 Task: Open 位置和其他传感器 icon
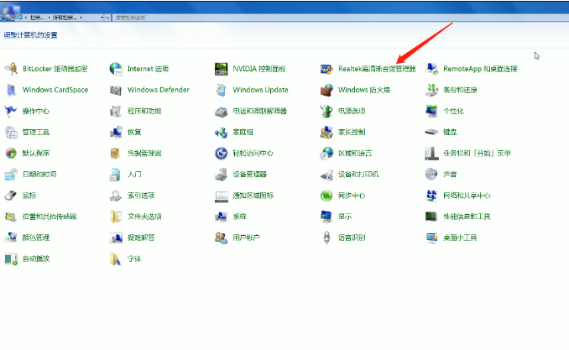(11, 217)
